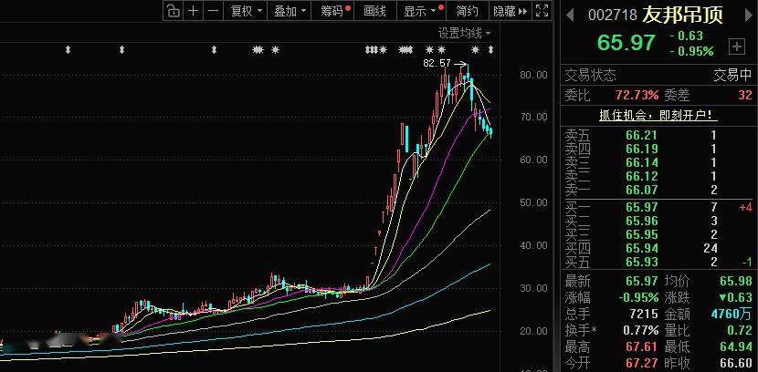The width and height of the screenshot is (758, 372).
Task: Expand the 显示 display dropdown
Action: point(420,11)
